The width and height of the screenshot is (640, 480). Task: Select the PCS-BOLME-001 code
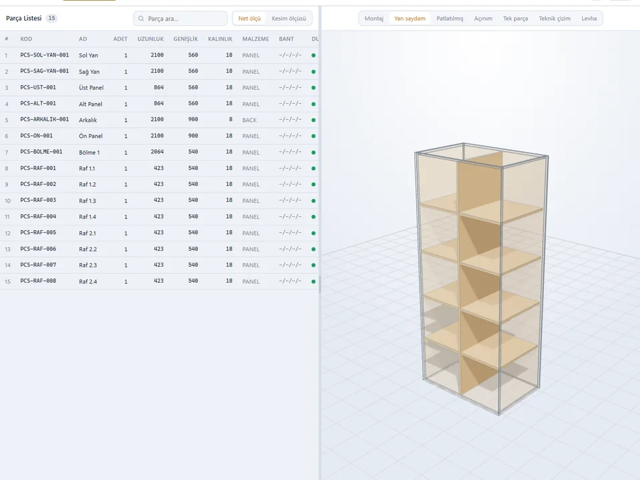pos(41,152)
